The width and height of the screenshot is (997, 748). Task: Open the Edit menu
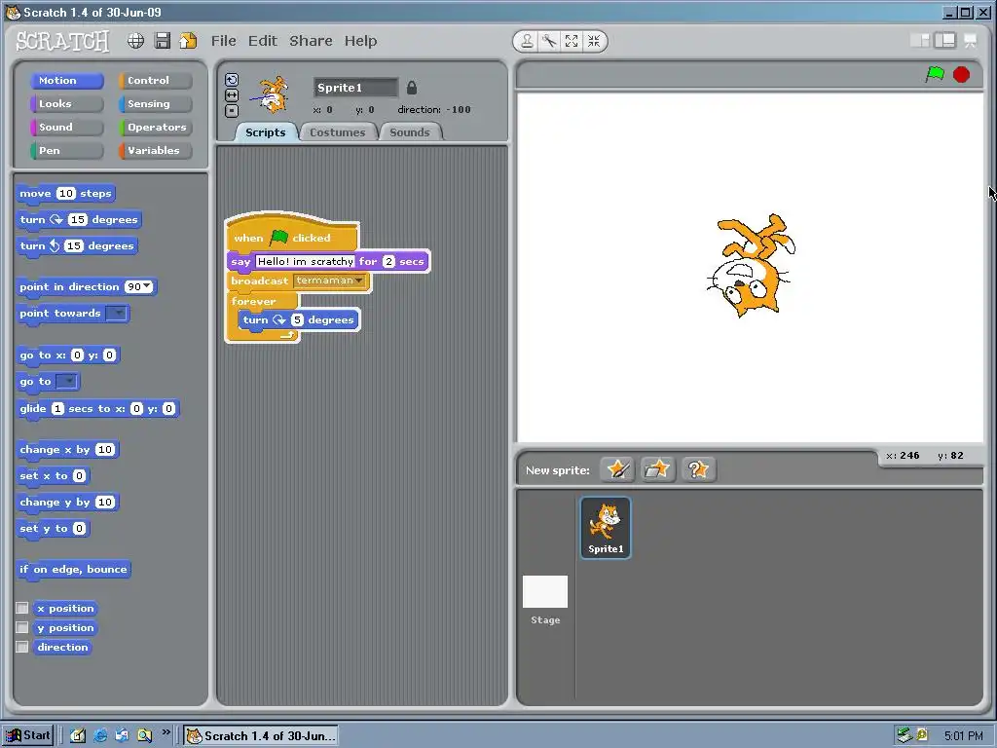coord(263,41)
